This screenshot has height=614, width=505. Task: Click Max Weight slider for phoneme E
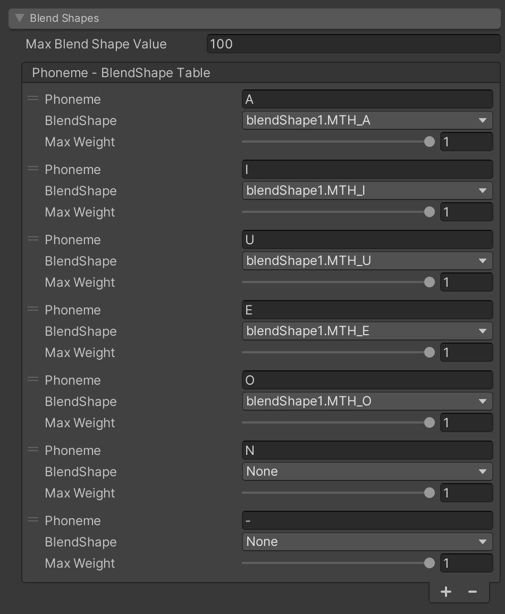(336, 353)
